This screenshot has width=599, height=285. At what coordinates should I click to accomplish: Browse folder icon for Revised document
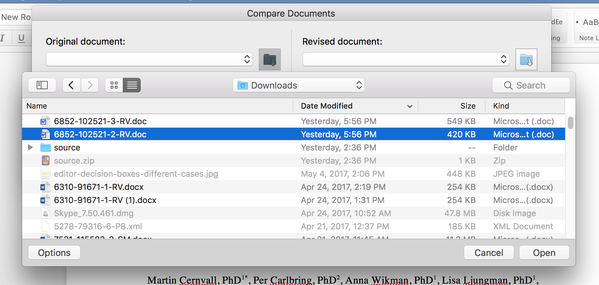click(526, 59)
